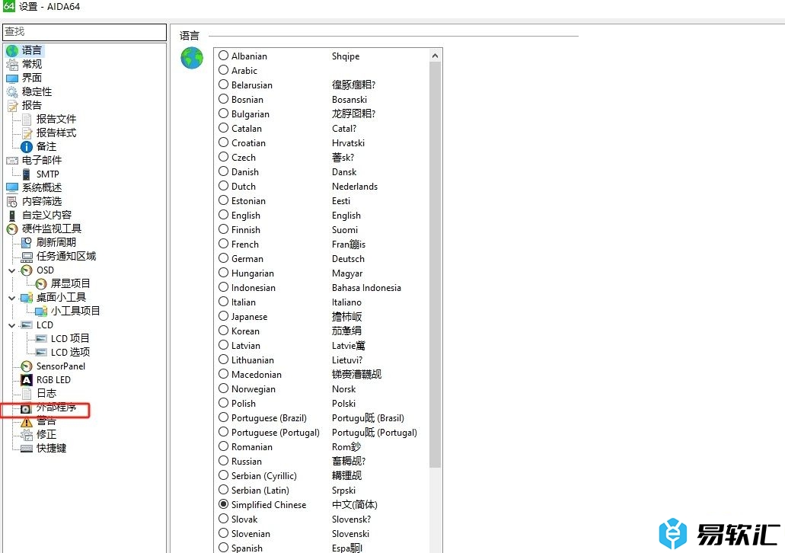Click the globe icon next to 语言 in the tree
This screenshot has width=785, height=553.
pos(12,50)
